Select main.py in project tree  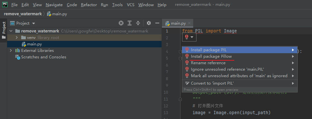84,44
